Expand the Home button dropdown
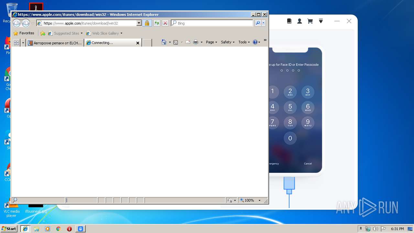This screenshot has height=233, width=414. click(x=170, y=42)
